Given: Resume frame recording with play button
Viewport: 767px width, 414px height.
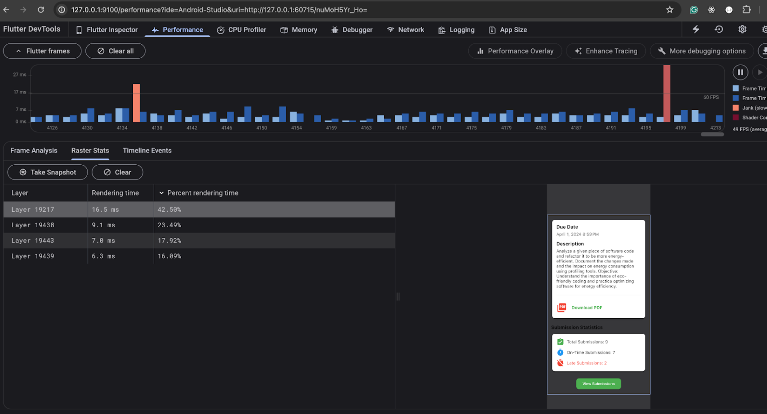Looking at the screenshot, I should coord(760,72).
